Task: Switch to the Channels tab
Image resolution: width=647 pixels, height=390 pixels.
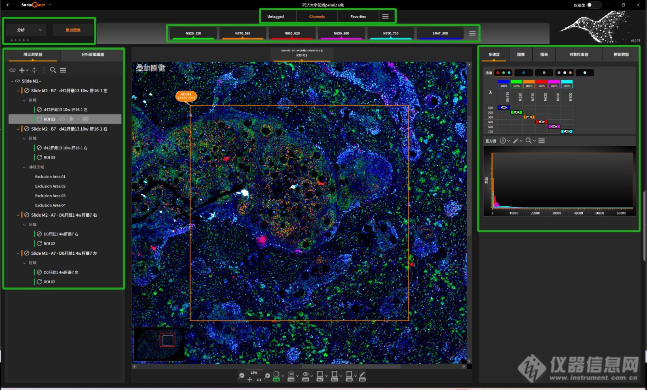Action: [x=317, y=17]
